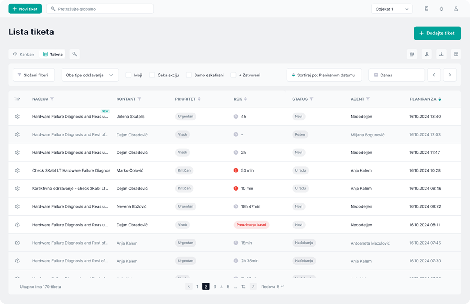Go to next day with right arrow
470x304 pixels.
point(450,75)
